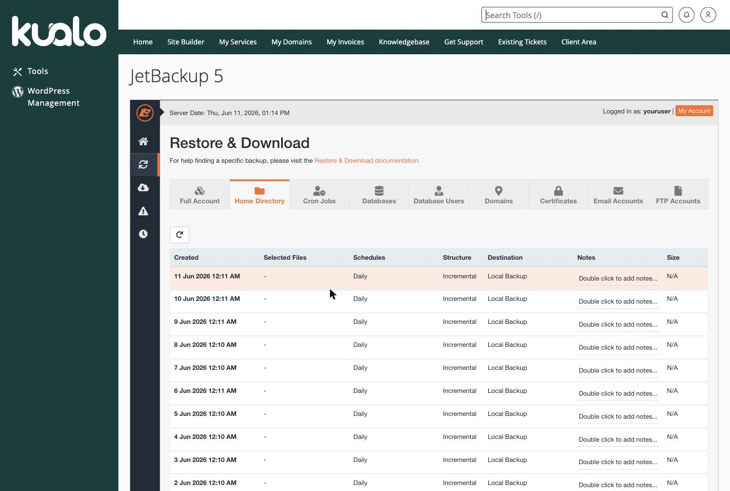
Task: Open My Services menu item
Action: click(x=238, y=42)
